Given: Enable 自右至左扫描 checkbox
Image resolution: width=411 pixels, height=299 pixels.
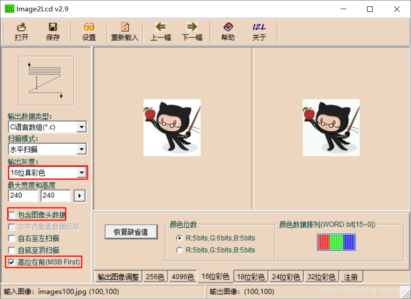Looking at the screenshot, I should click(x=11, y=238).
